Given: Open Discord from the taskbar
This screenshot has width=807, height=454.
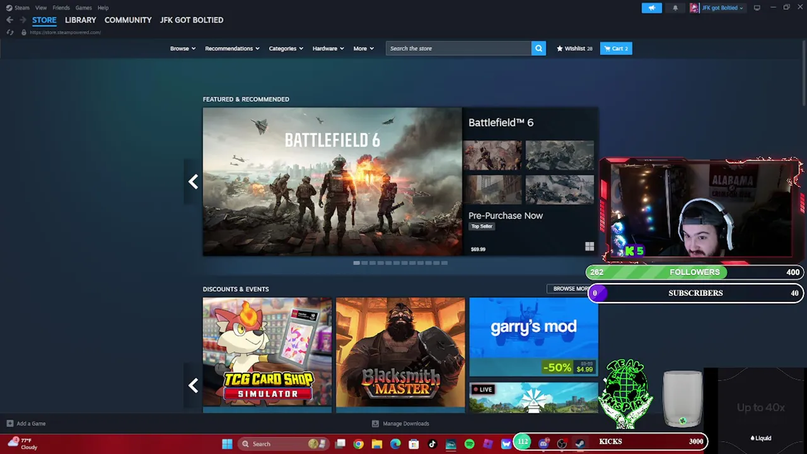Looking at the screenshot, I should 543,444.
